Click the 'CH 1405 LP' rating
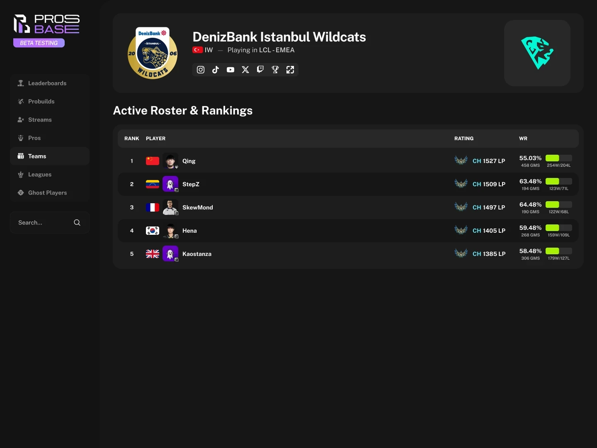 pyautogui.click(x=489, y=231)
